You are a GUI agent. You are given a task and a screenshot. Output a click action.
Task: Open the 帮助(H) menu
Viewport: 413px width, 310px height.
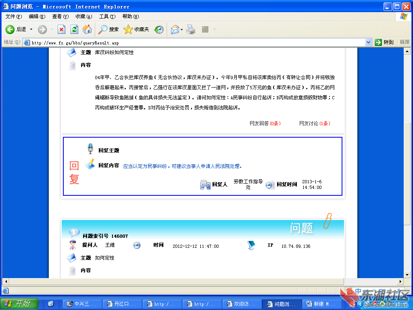tap(131, 16)
